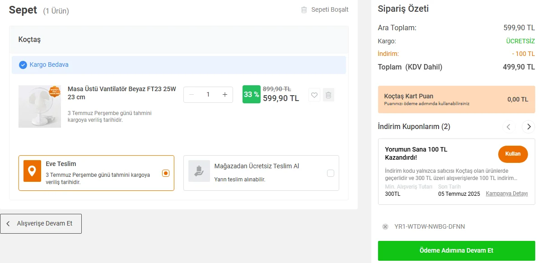Open the fan product thumbnail

point(40,106)
